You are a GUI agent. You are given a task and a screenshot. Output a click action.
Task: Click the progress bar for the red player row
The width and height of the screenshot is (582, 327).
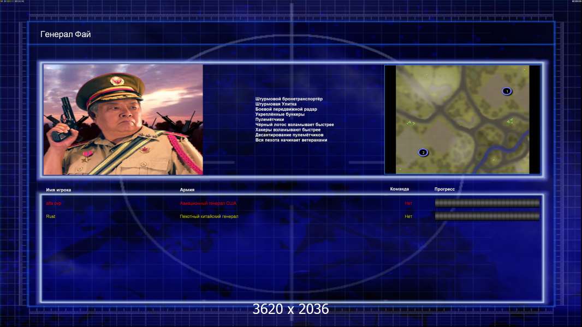(488, 203)
